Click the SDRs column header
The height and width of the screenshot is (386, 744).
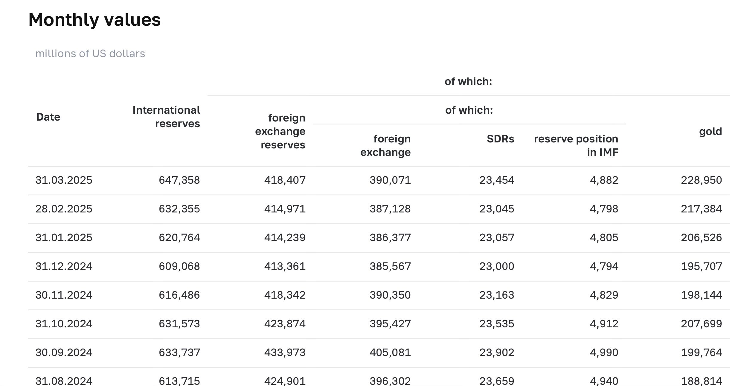[x=500, y=139]
